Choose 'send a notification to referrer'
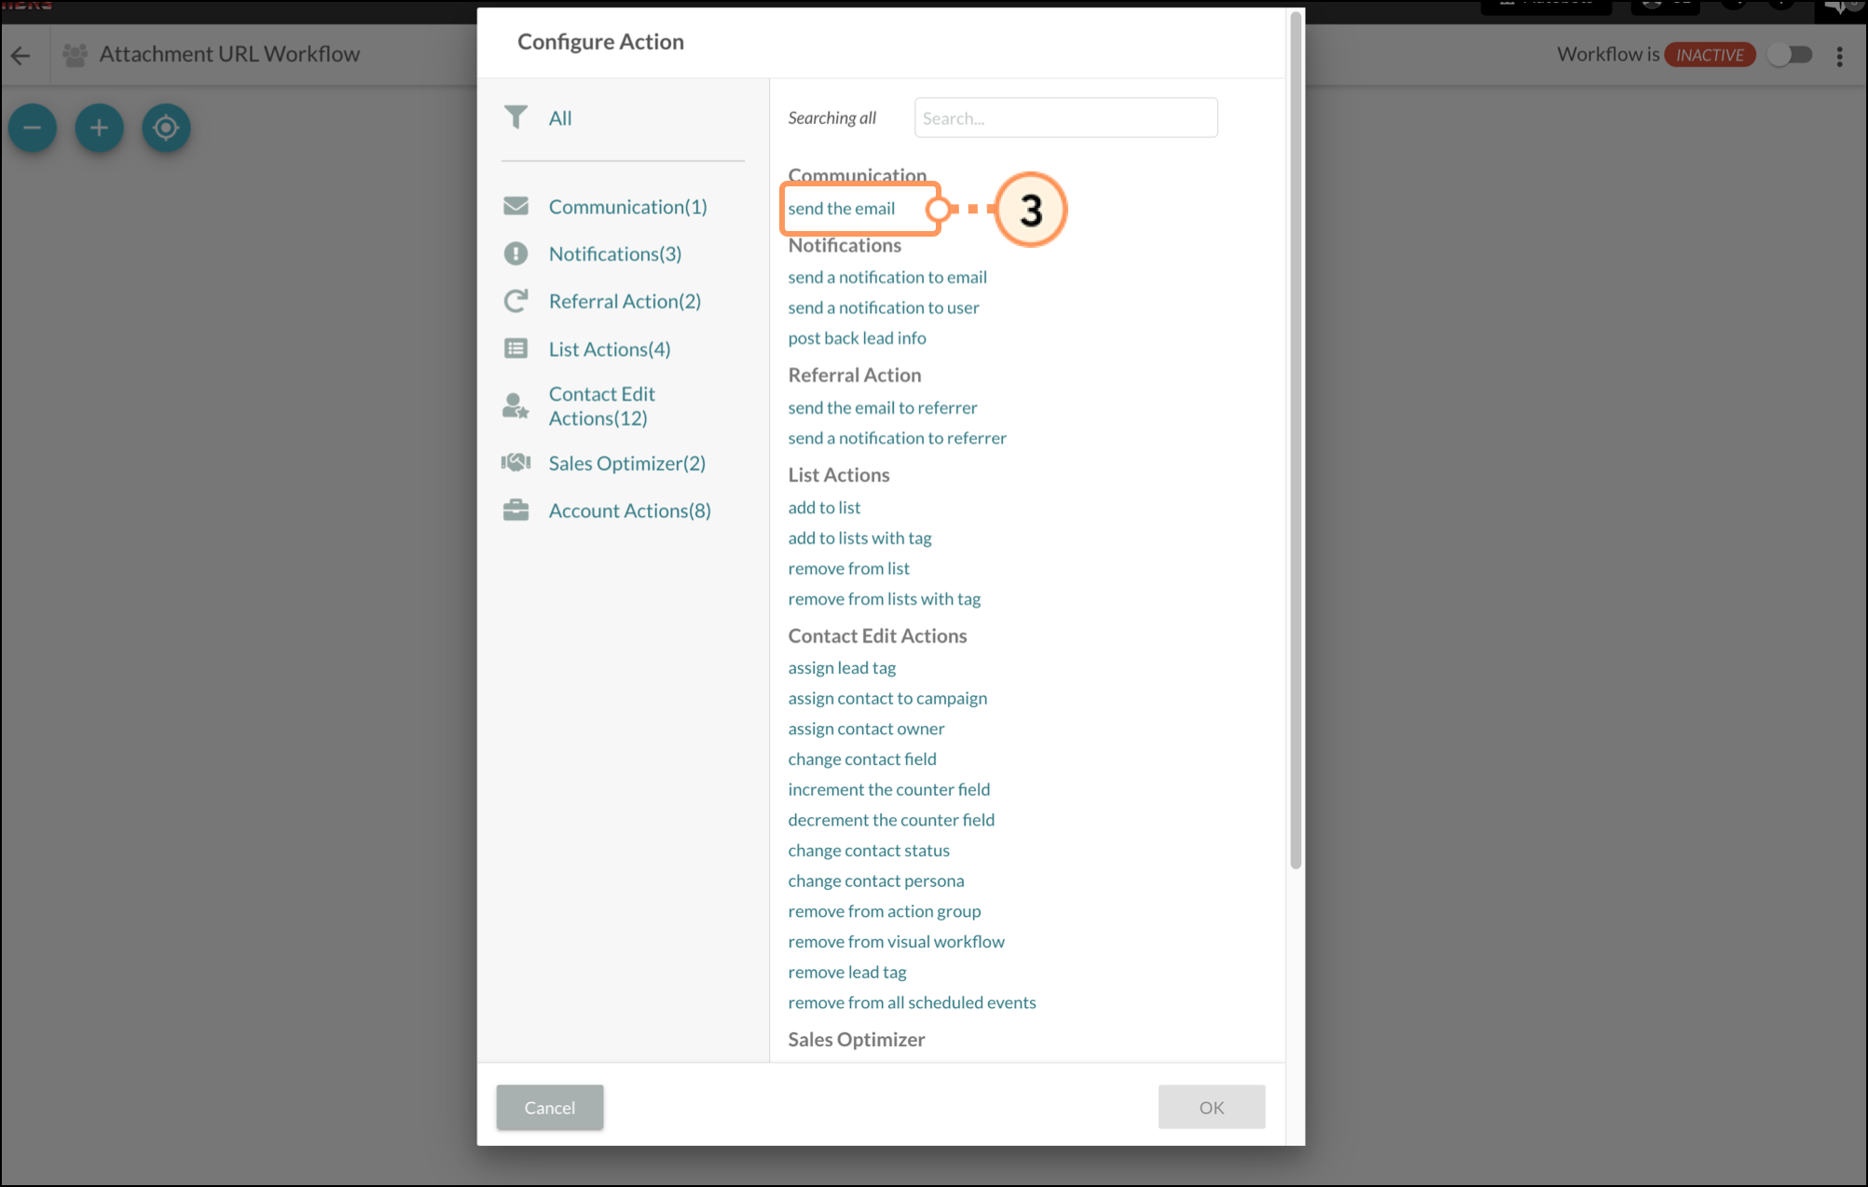Viewport: 1868px width, 1187px height. [898, 438]
